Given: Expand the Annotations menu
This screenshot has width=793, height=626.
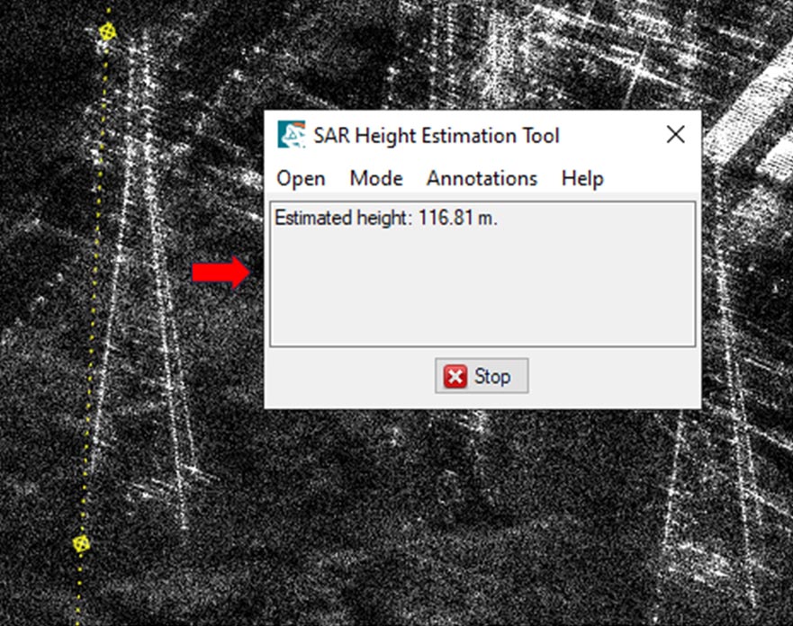Looking at the screenshot, I should pyautogui.click(x=482, y=178).
